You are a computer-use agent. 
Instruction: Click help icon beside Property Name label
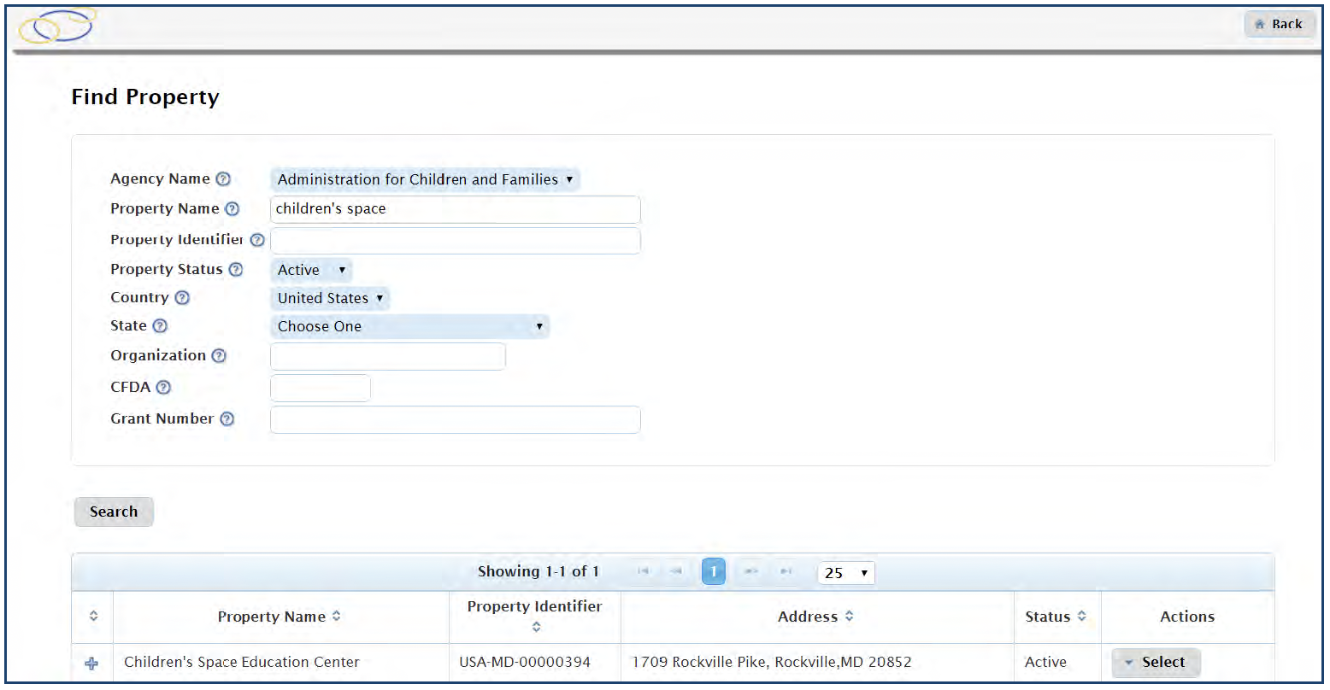coord(232,209)
